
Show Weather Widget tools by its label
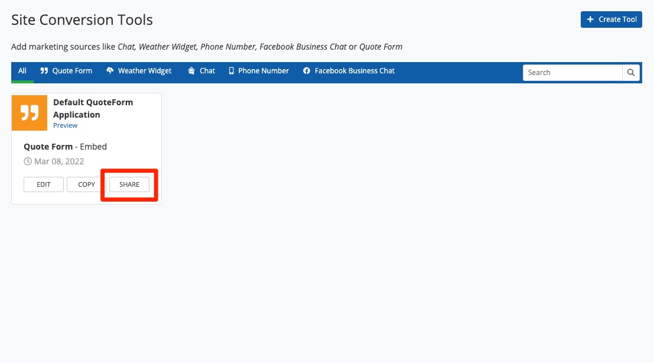click(145, 71)
